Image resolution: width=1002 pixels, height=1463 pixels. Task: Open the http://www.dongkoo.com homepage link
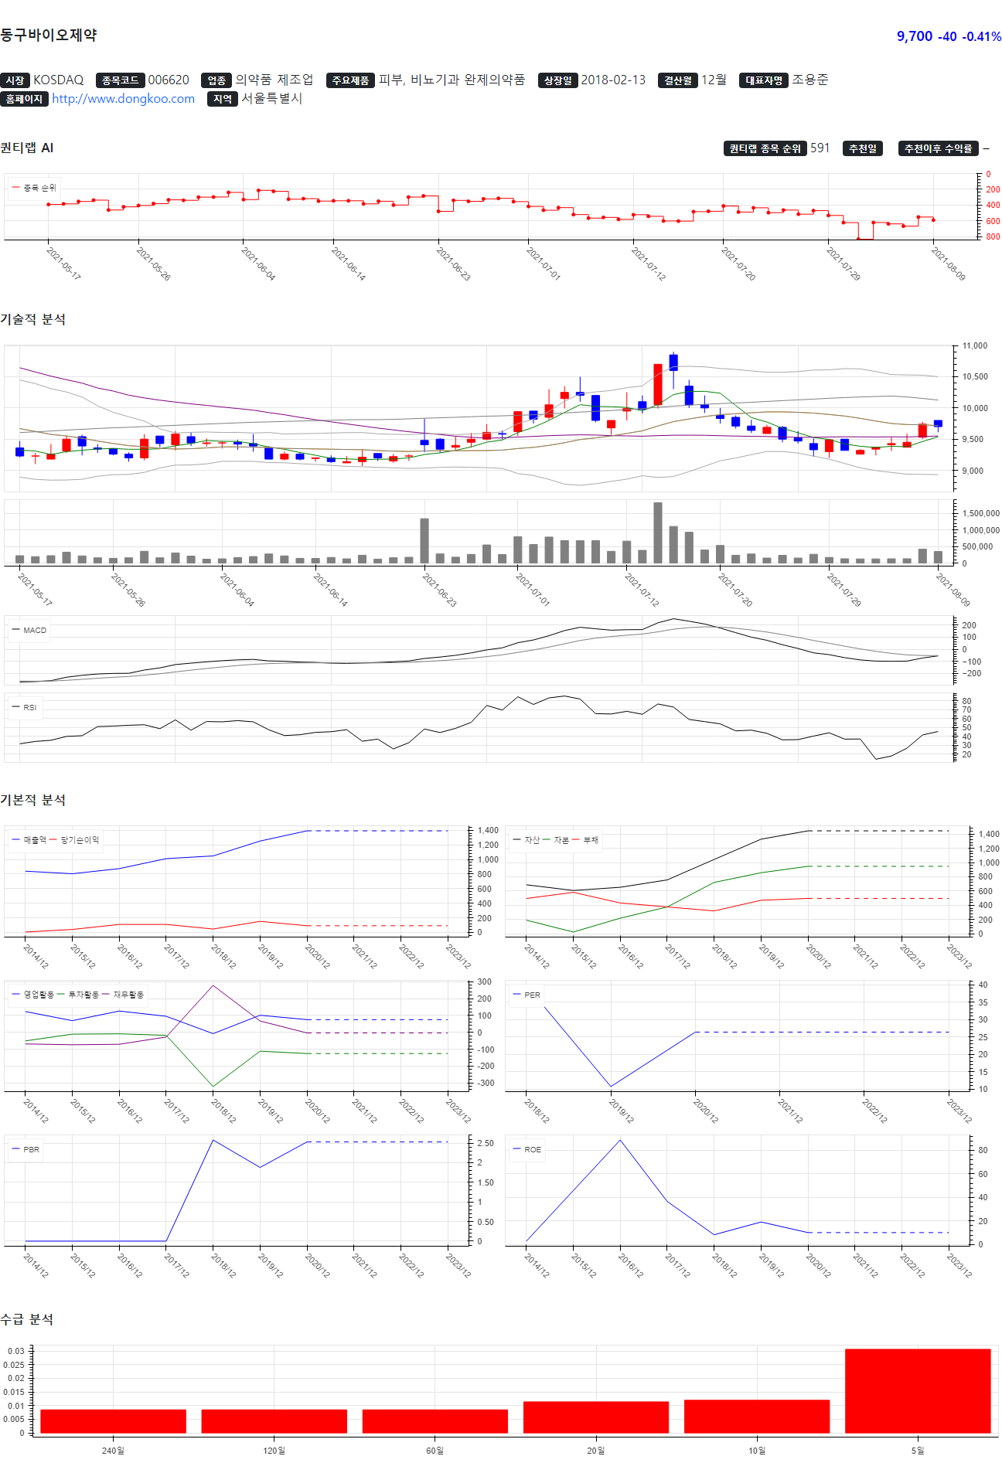[x=123, y=99]
